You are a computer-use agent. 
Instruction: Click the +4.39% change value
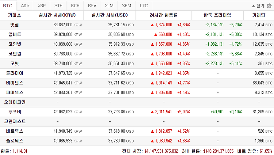[x=183, y=25]
